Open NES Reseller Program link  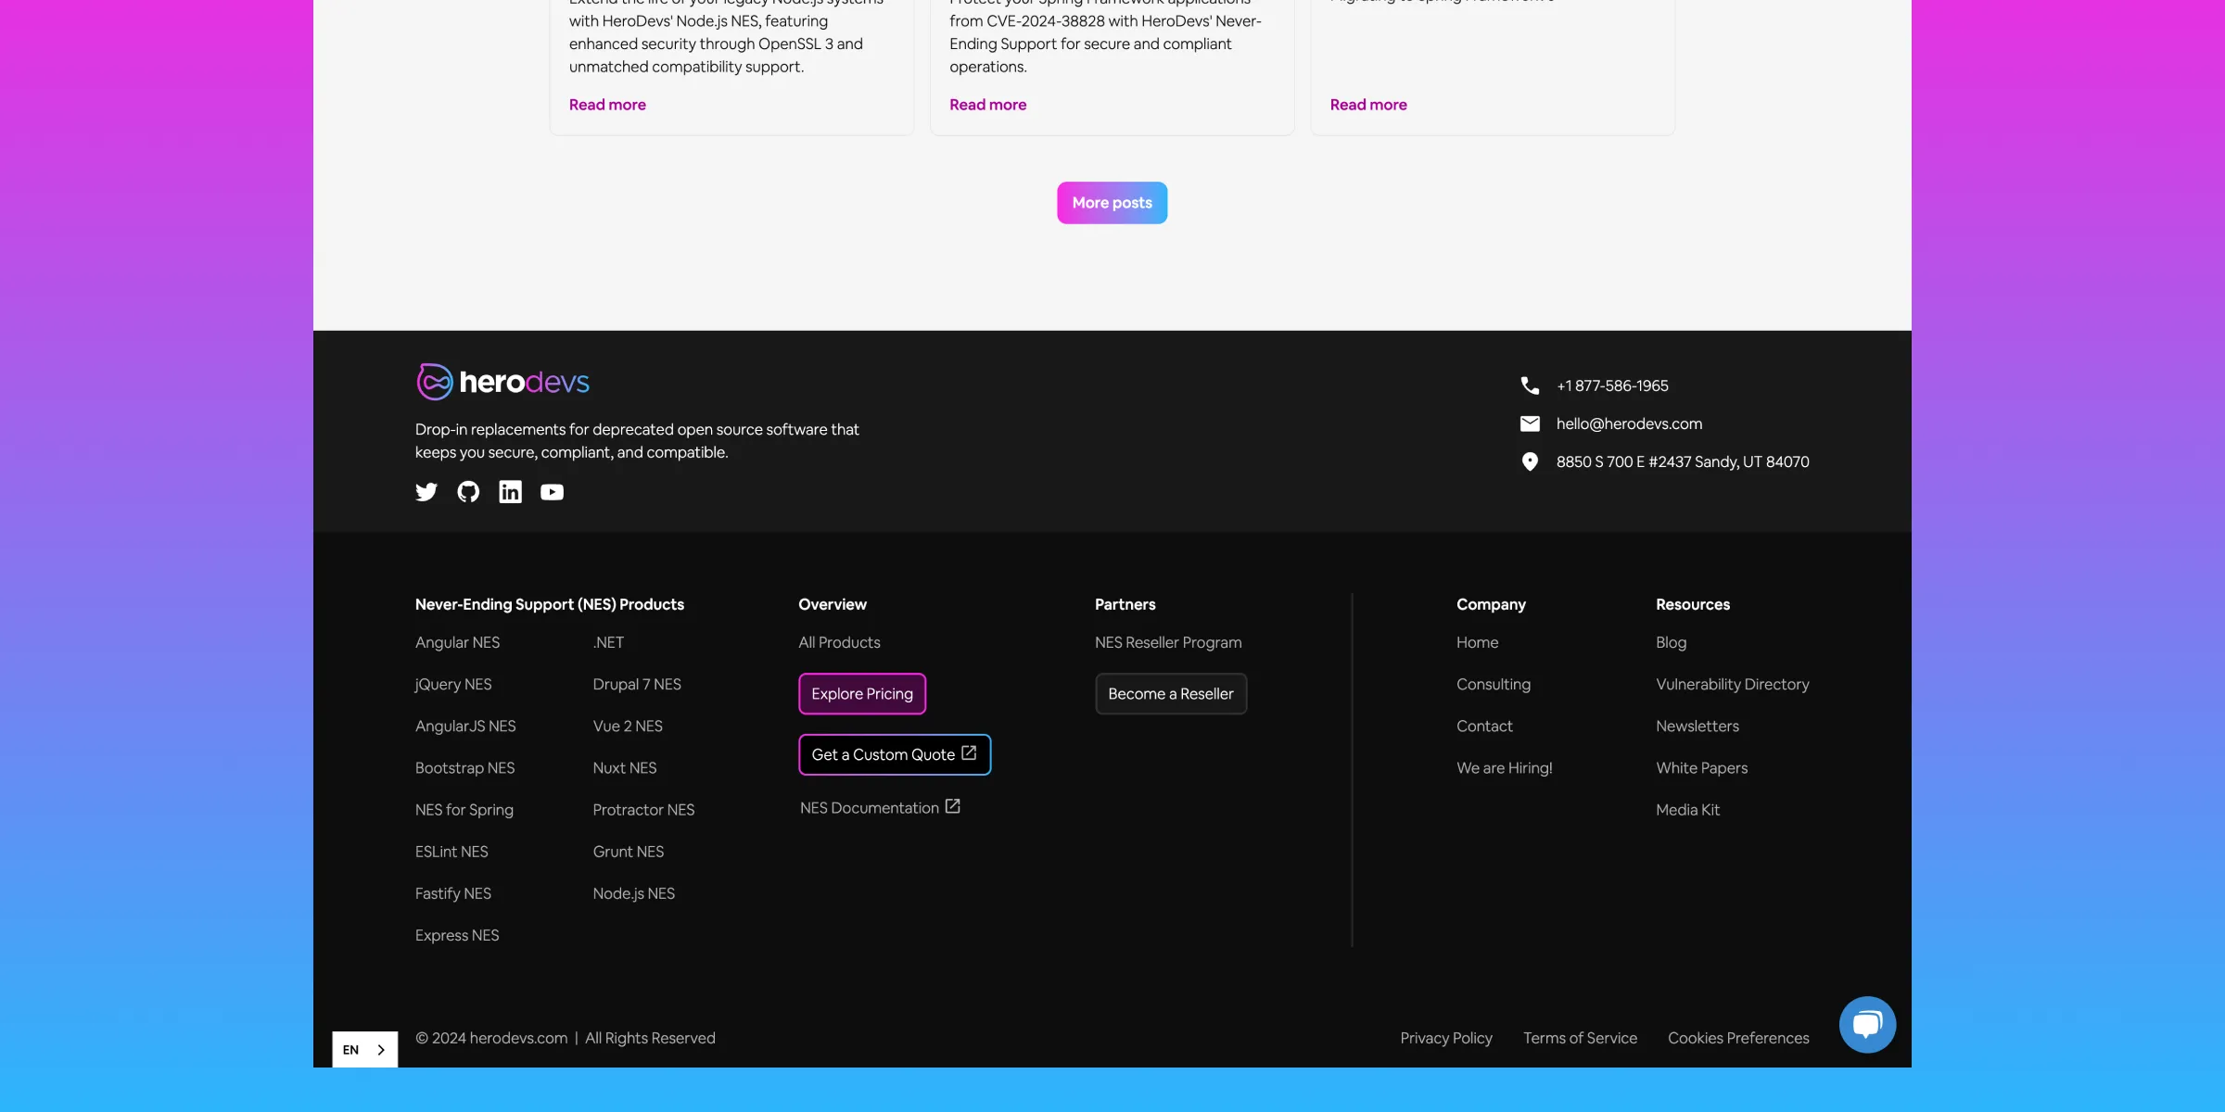1168,642
